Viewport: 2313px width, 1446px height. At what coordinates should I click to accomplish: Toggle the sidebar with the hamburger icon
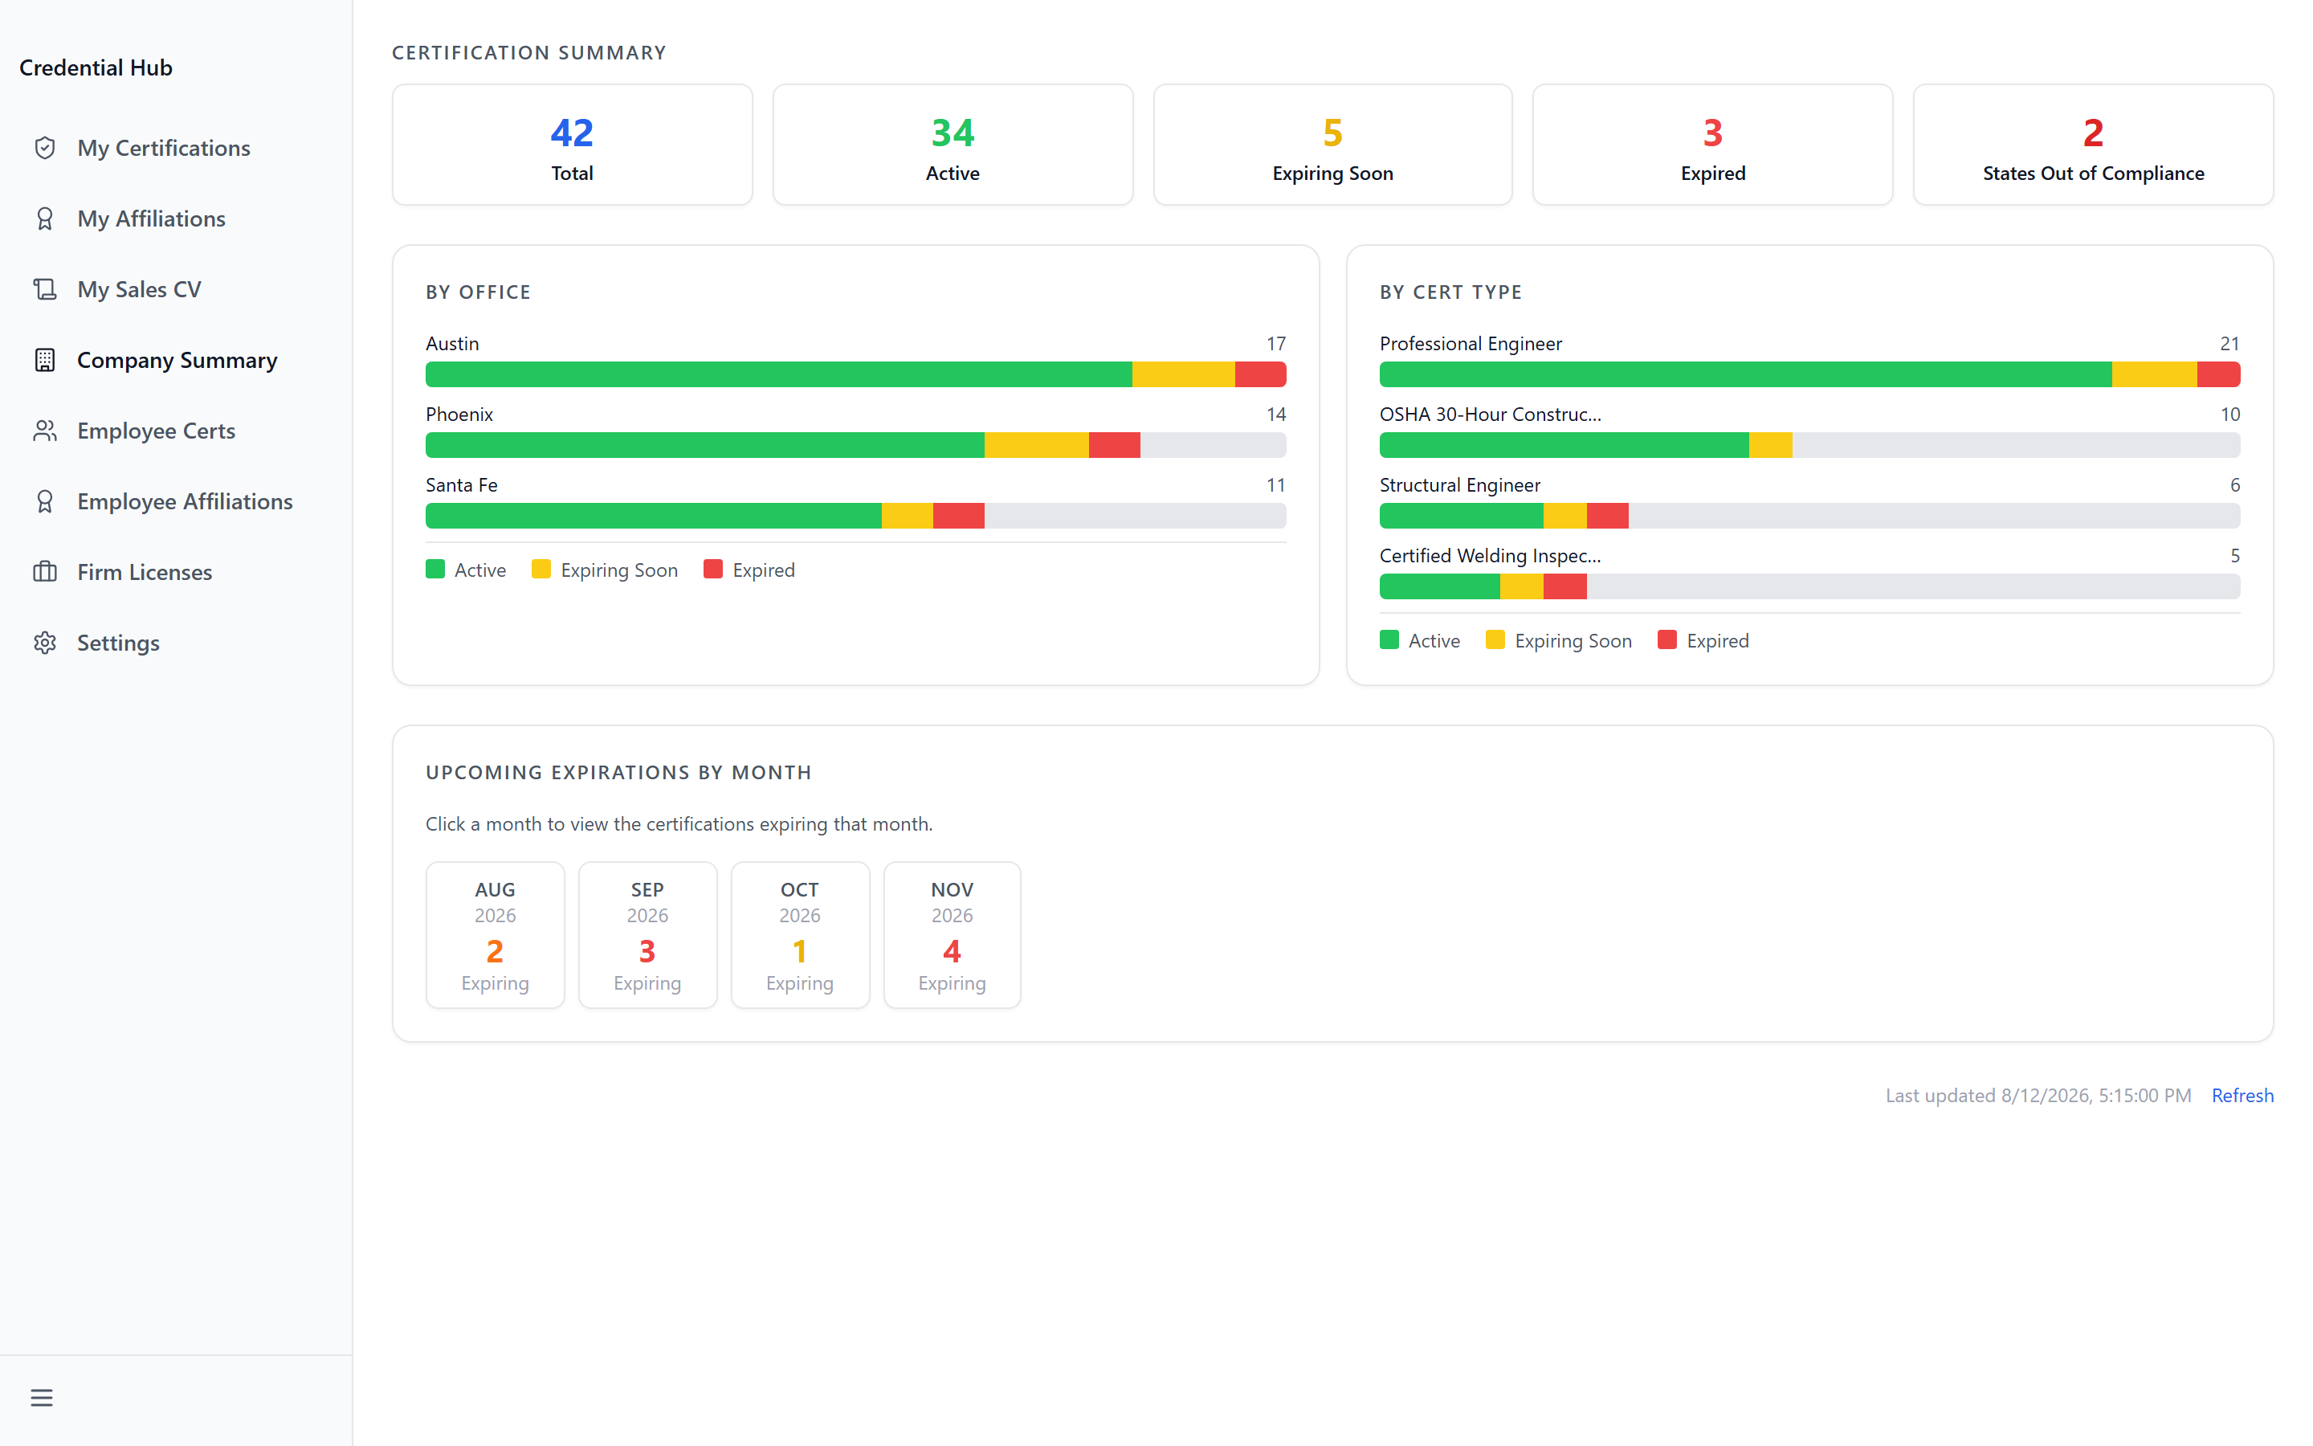(41, 1397)
